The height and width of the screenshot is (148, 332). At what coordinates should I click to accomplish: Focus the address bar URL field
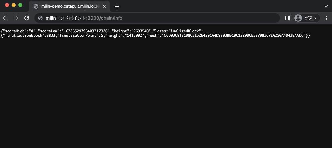point(157,18)
